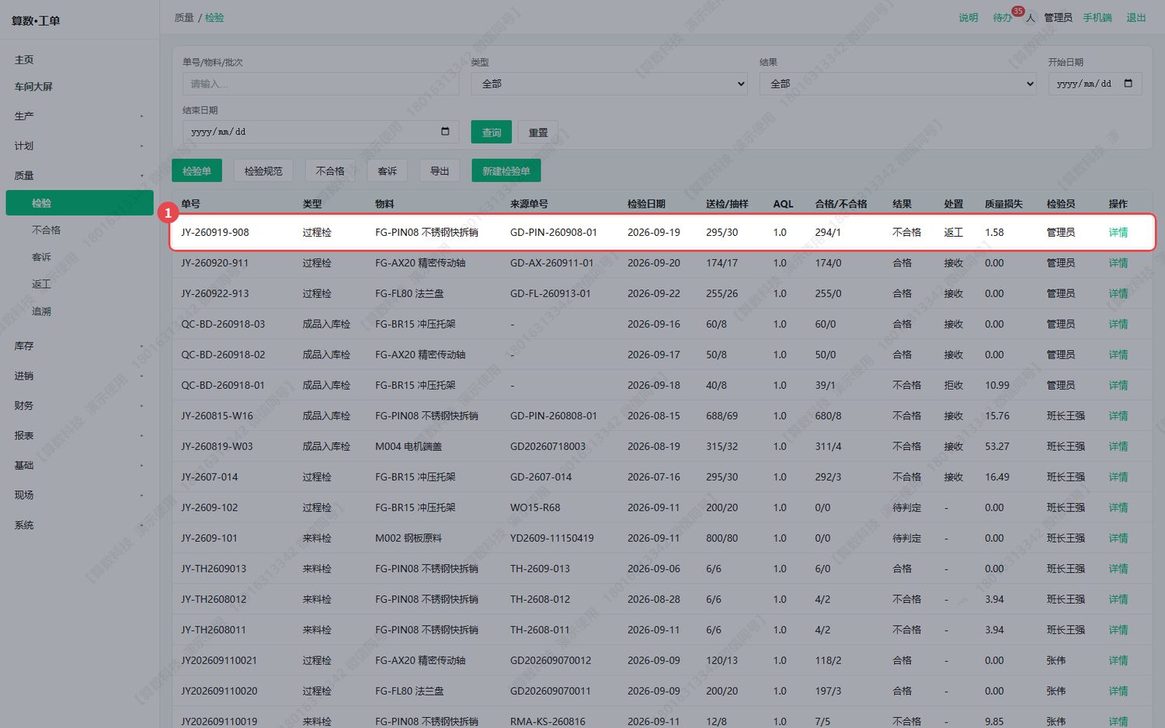Open 详情 for JY-260919-908
Screen dimensions: 1165x728
pos(1118,232)
